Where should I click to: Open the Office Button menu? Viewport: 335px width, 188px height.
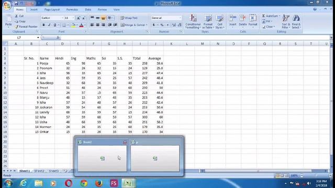(x=7, y=5)
